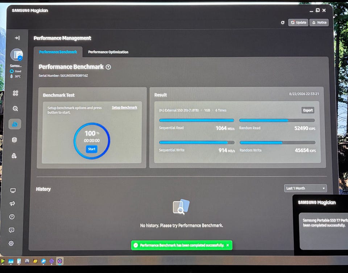Click the No history message text
Image resolution: width=348 pixels, height=273 pixels.
pos(181,225)
